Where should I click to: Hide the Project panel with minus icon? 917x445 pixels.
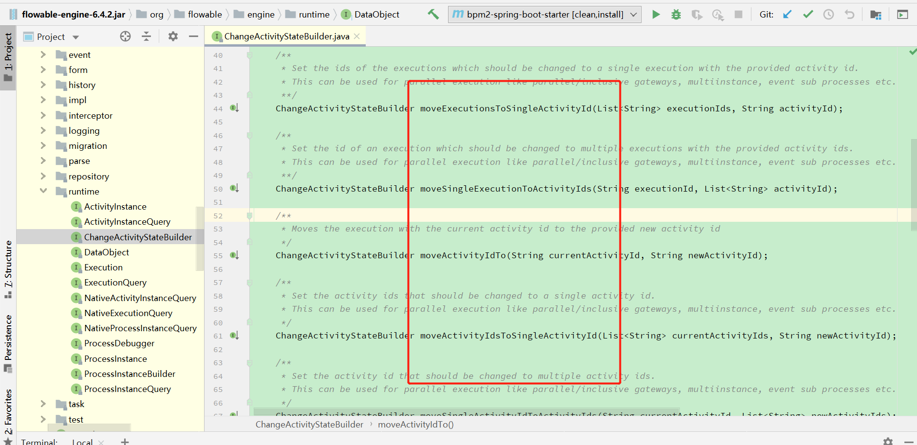193,36
